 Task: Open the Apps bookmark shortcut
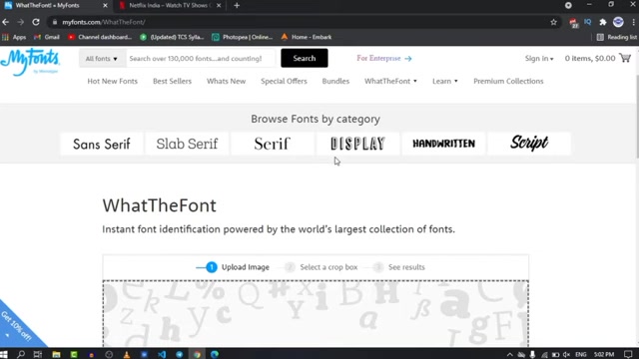(14, 37)
